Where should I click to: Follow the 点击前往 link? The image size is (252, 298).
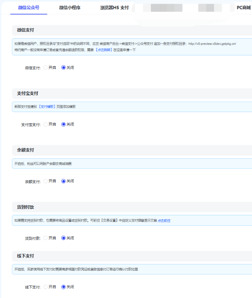(x=164, y=220)
